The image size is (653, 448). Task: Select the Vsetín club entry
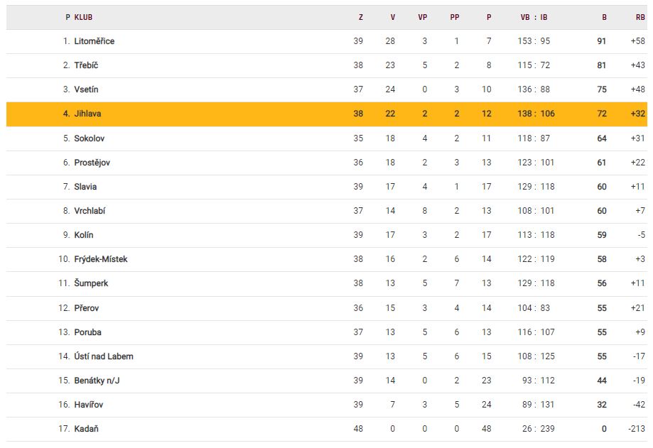click(87, 89)
